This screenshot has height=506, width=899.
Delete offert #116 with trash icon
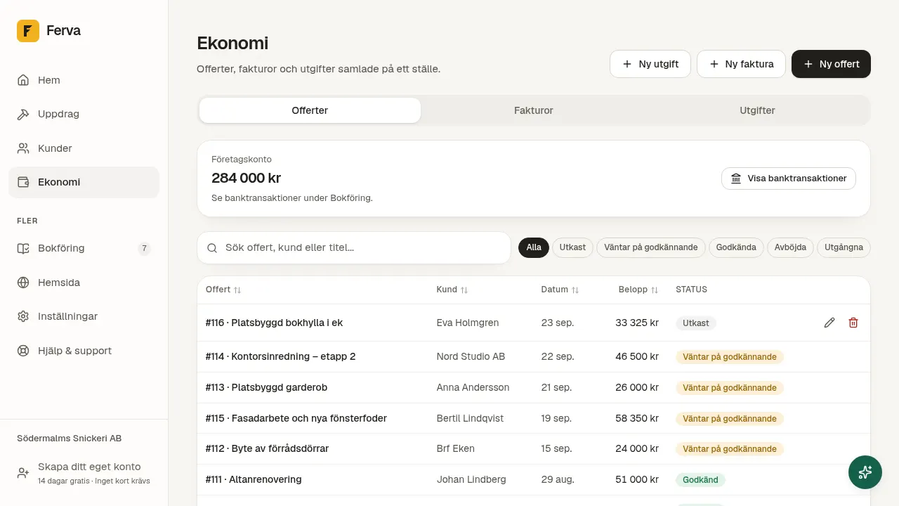pos(853,323)
